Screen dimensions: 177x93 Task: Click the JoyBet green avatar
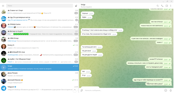point(4,60)
